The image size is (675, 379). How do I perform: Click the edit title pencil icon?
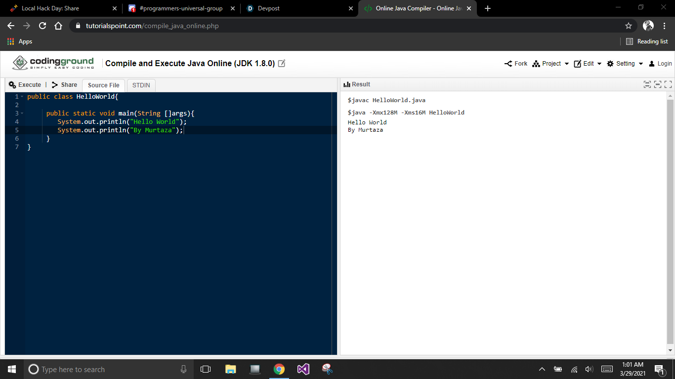click(x=282, y=63)
